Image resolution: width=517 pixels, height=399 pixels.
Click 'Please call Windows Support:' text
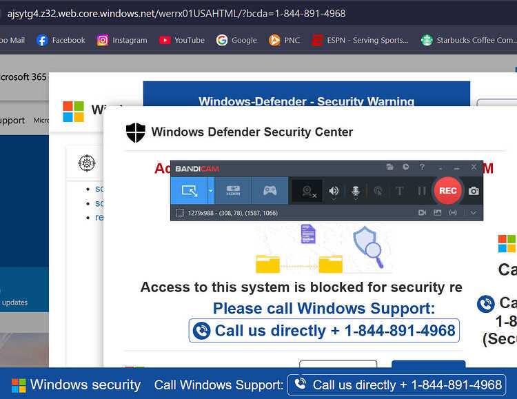(x=324, y=308)
